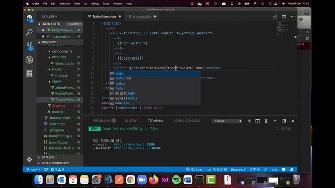Open the PROBLEMS panel tab
Viewport: 335px width, 188px height.
pos(104,121)
